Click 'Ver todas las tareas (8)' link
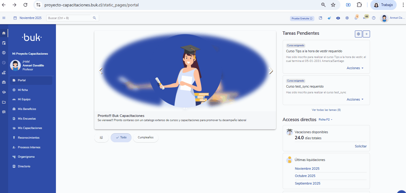This screenshot has height=193, width=406. [x=326, y=110]
